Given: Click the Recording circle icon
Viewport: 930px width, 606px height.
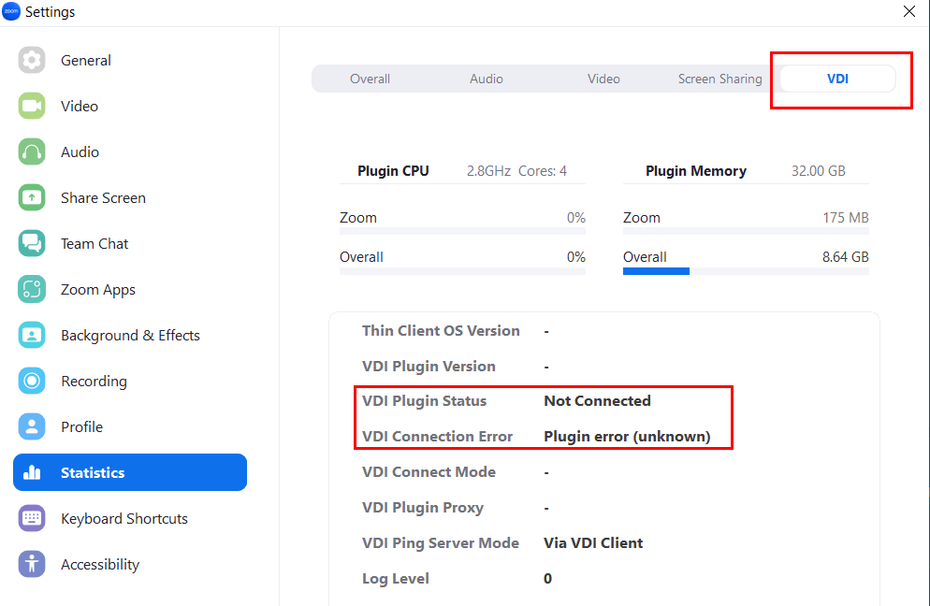Looking at the screenshot, I should [x=32, y=382].
